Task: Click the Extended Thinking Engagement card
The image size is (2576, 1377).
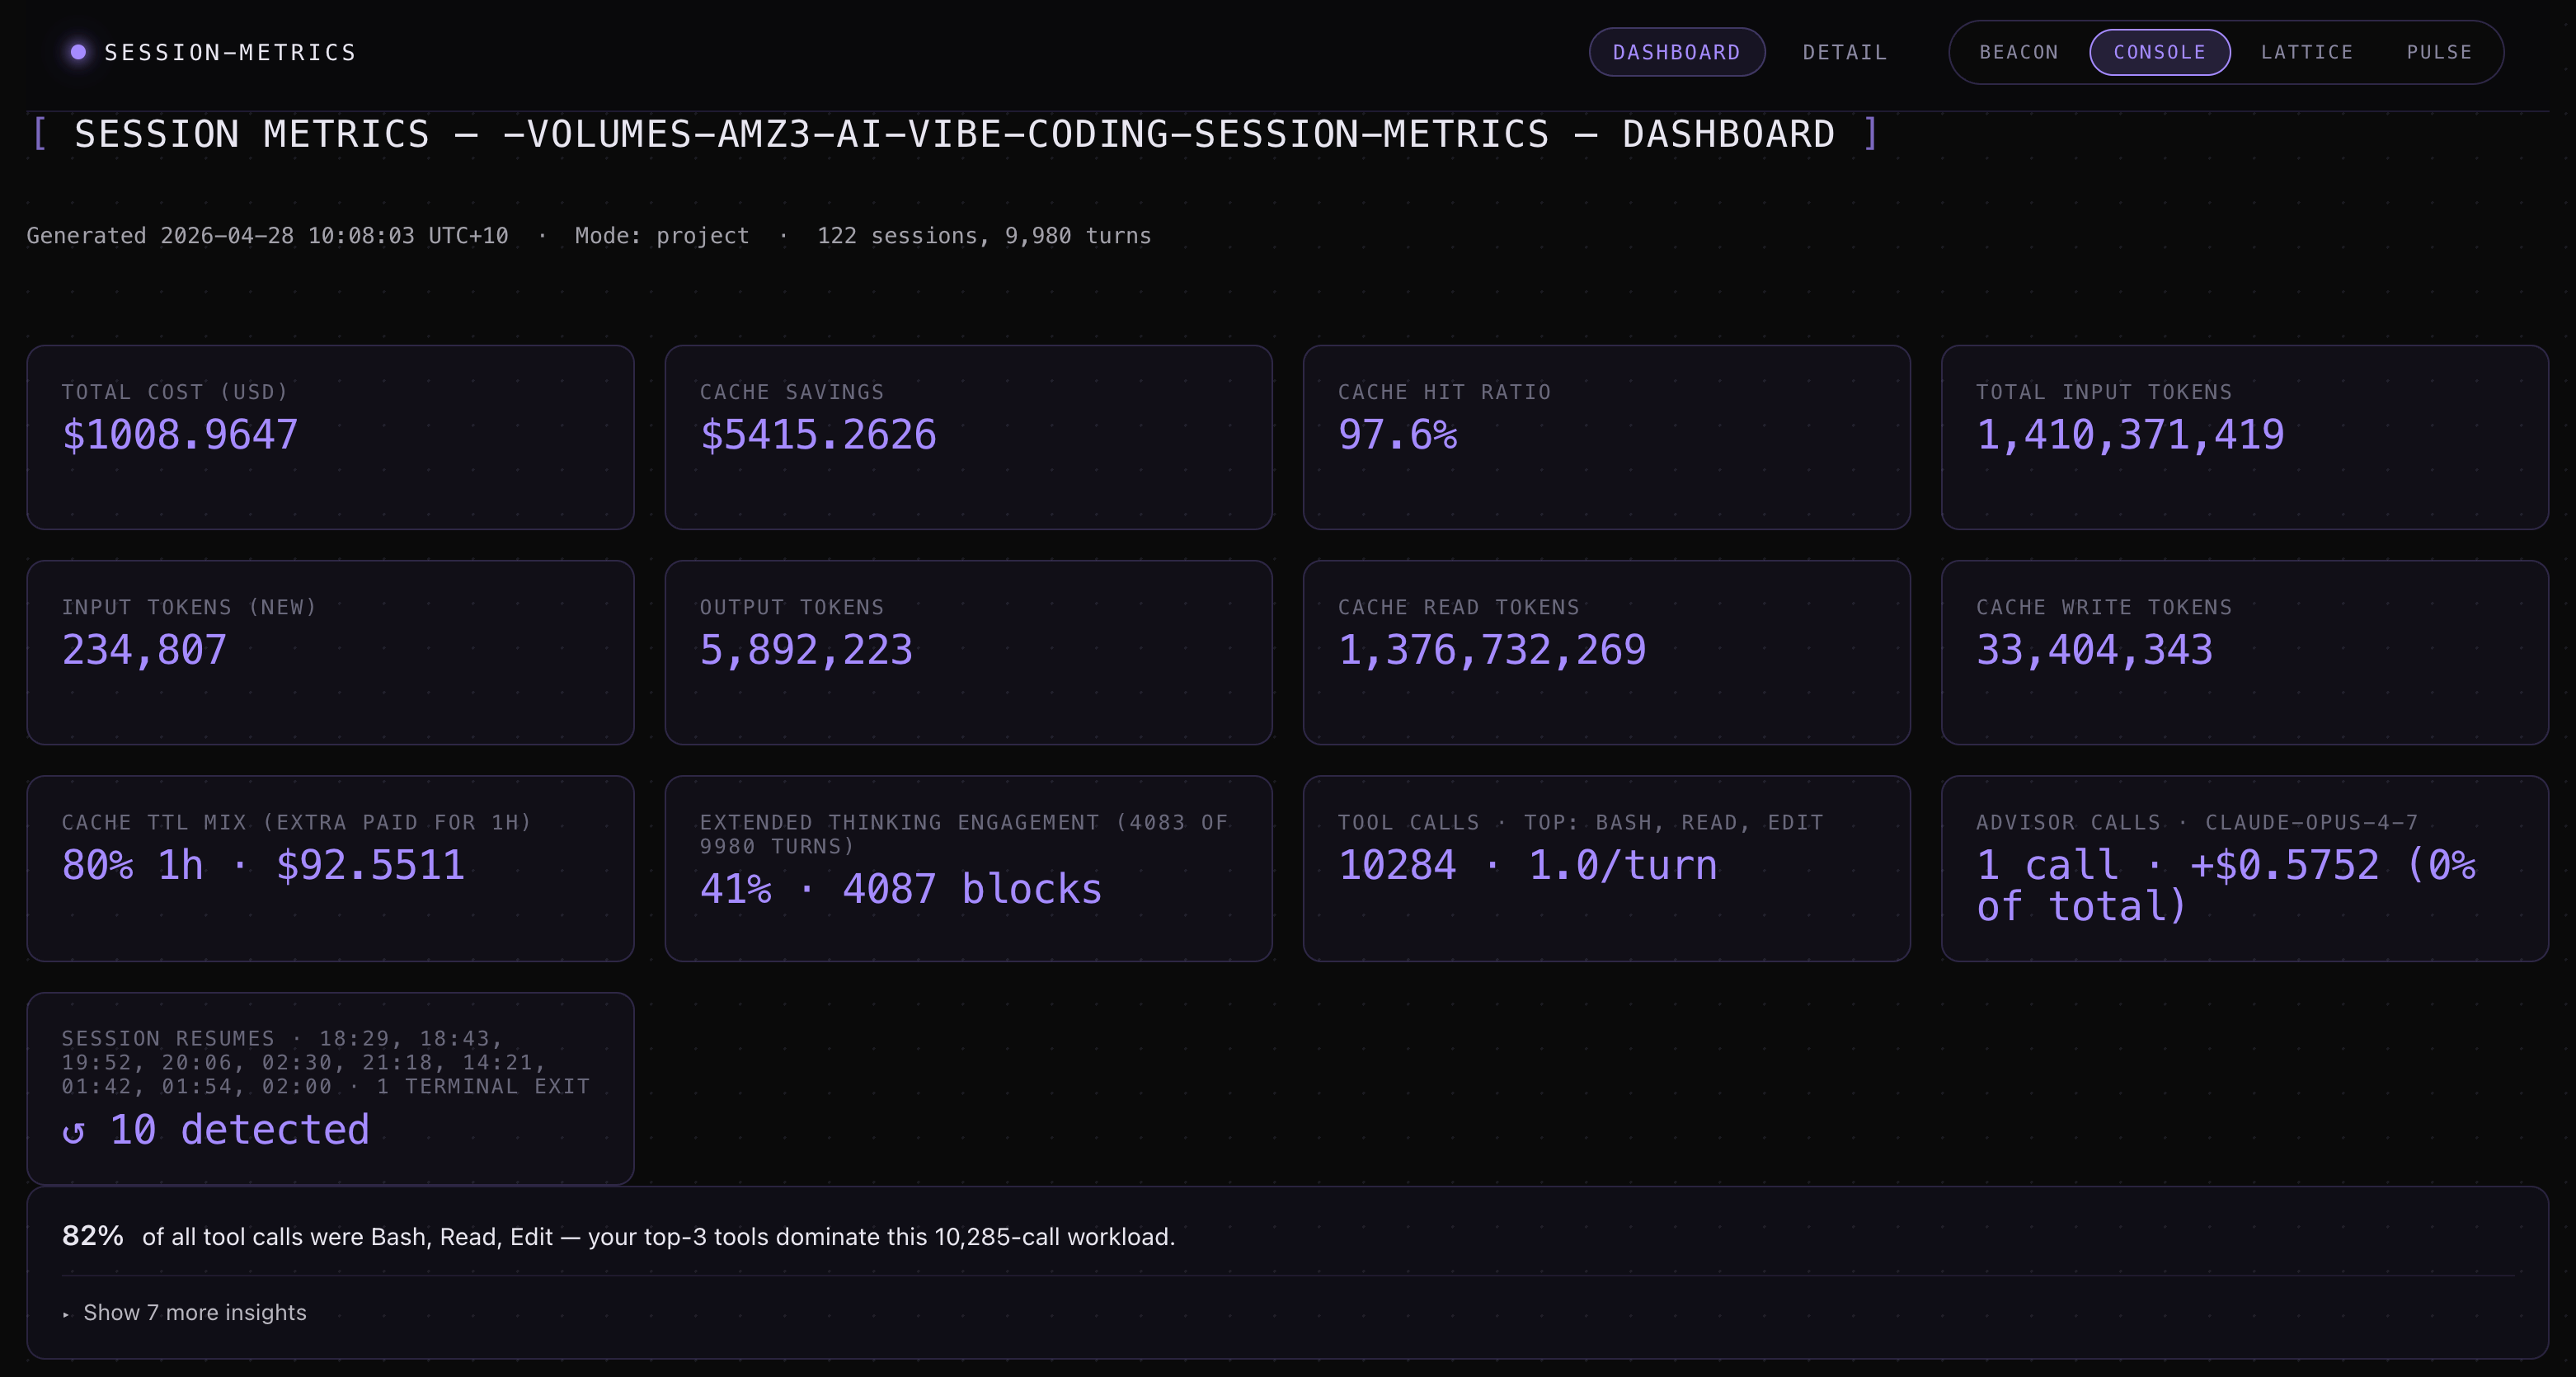Action: coord(968,868)
